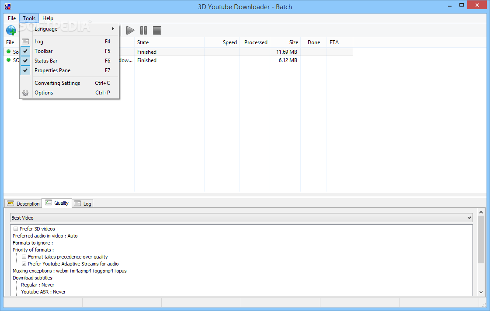Click the Log tab icon
This screenshot has width=490, height=311.
click(x=77, y=203)
